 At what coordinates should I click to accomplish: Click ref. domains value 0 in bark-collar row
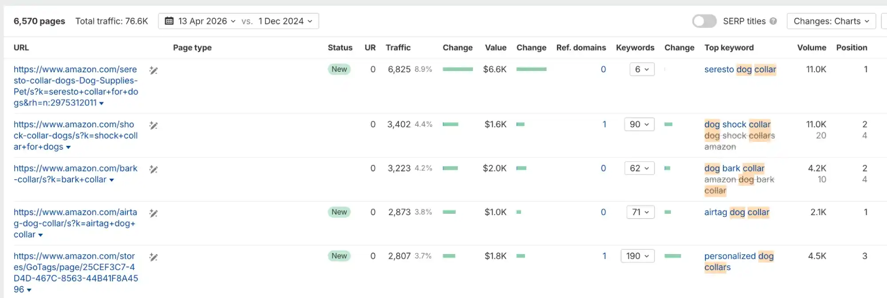pos(603,168)
